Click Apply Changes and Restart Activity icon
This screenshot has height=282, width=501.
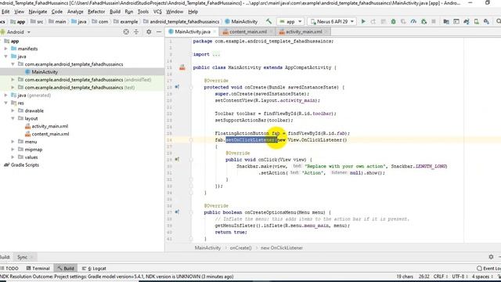point(373,21)
